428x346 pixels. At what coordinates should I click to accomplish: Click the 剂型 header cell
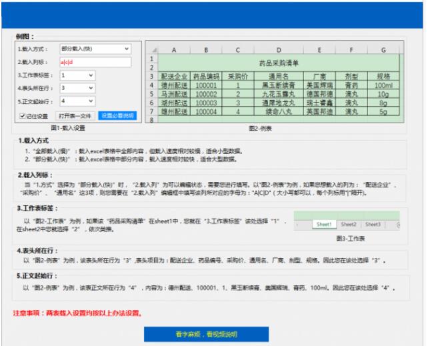tap(351, 77)
